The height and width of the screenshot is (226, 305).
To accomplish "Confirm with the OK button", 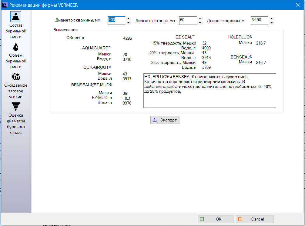I will click(x=216, y=219).
